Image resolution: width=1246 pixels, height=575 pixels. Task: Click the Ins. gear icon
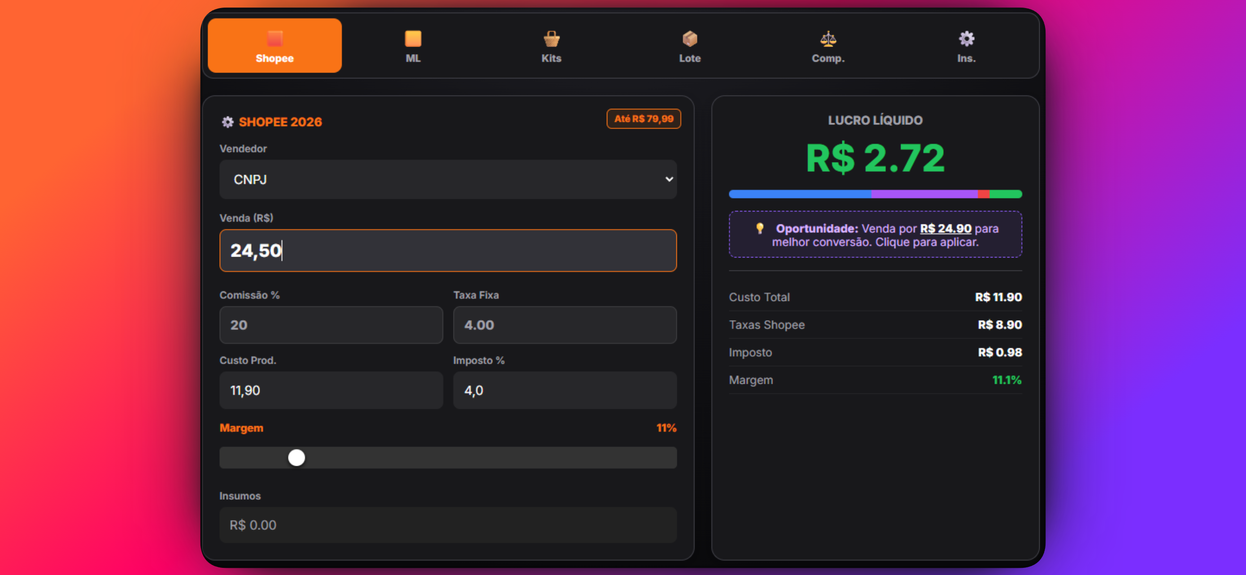(x=966, y=39)
